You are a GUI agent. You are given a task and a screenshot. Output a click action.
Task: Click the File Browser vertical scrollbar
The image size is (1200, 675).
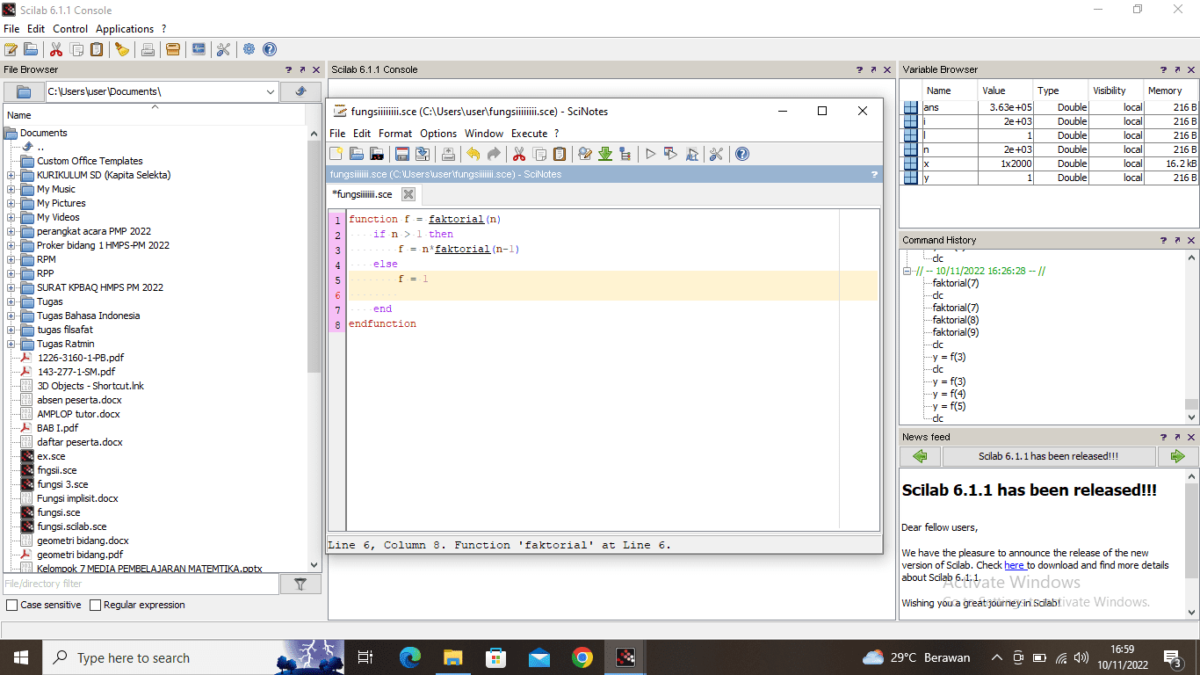(314, 255)
